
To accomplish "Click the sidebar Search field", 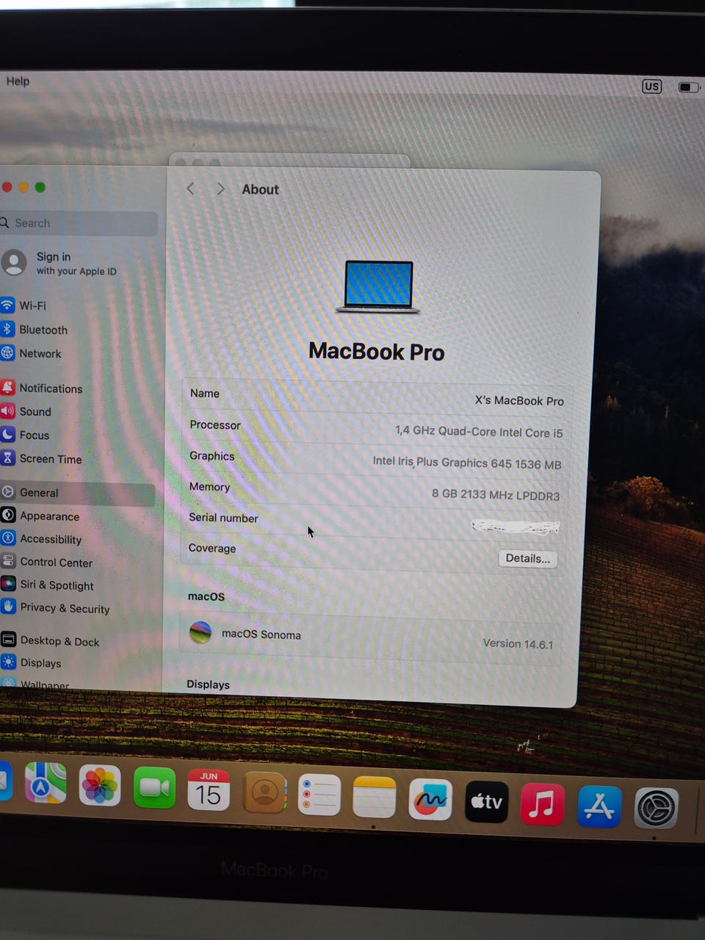I will [79, 223].
